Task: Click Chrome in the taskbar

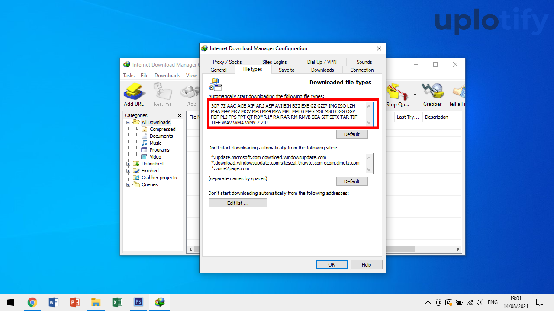Action: pos(32,302)
